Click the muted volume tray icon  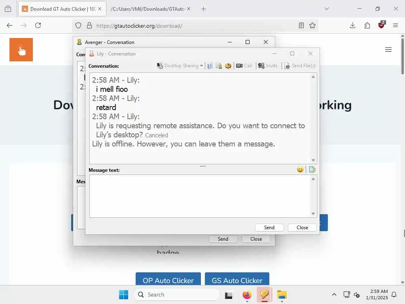click(x=357, y=294)
